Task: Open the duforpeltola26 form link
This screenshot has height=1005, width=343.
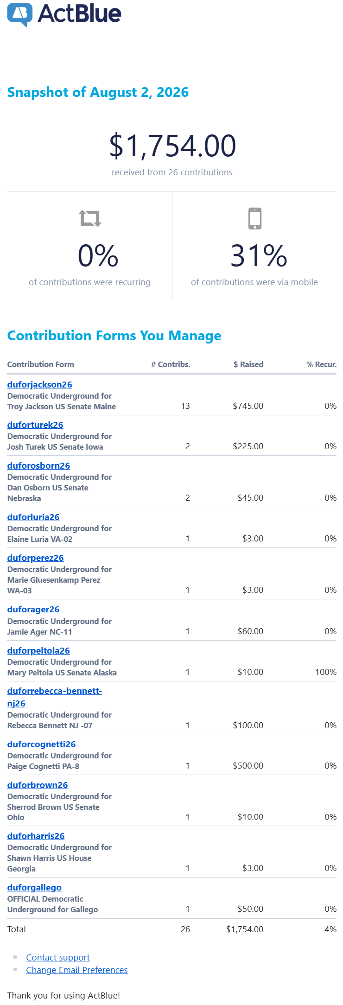Action: pyautogui.click(x=38, y=650)
